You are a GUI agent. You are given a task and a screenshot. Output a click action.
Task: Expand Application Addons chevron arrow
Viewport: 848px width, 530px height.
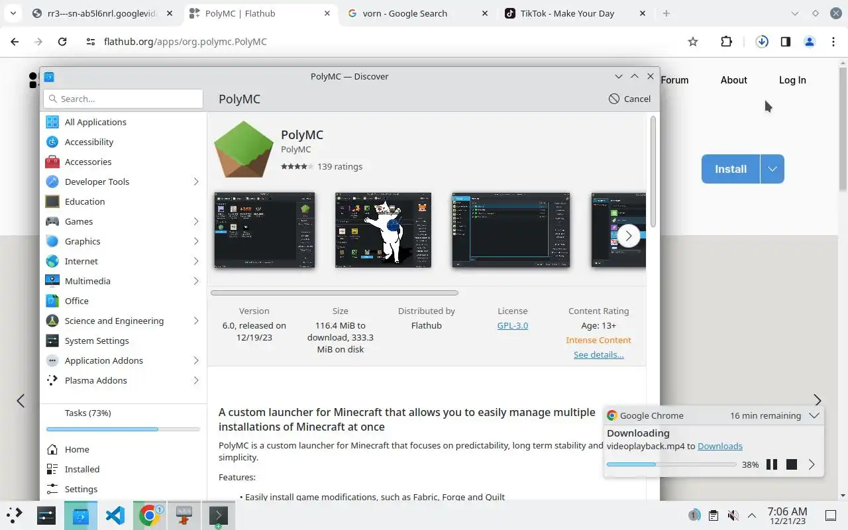click(196, 360)
